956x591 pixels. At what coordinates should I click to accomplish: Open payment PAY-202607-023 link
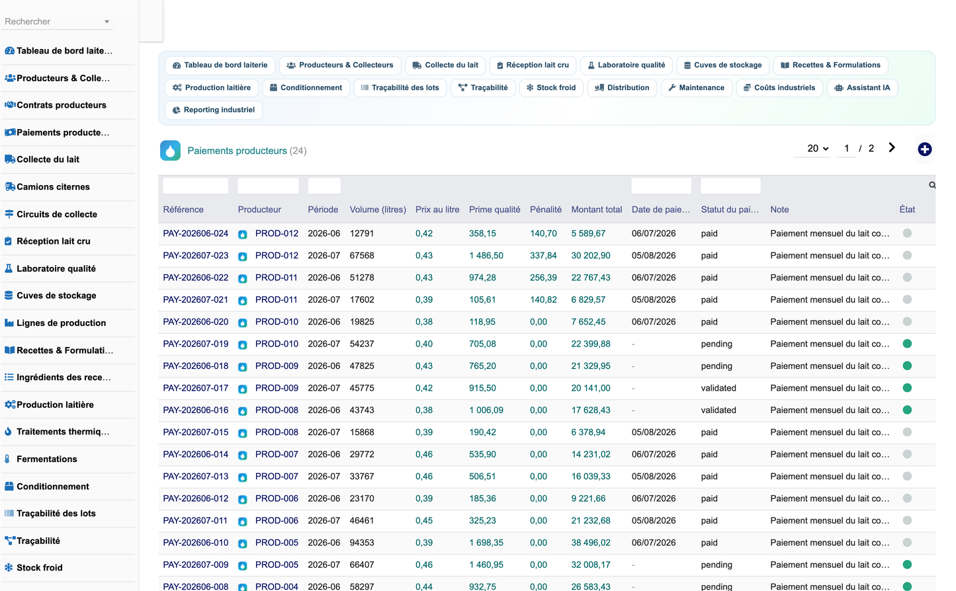click(196, 255)
